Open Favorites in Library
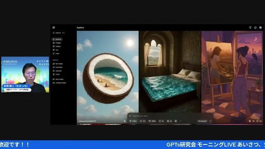265x149 pixels. [x=58, y=67]
